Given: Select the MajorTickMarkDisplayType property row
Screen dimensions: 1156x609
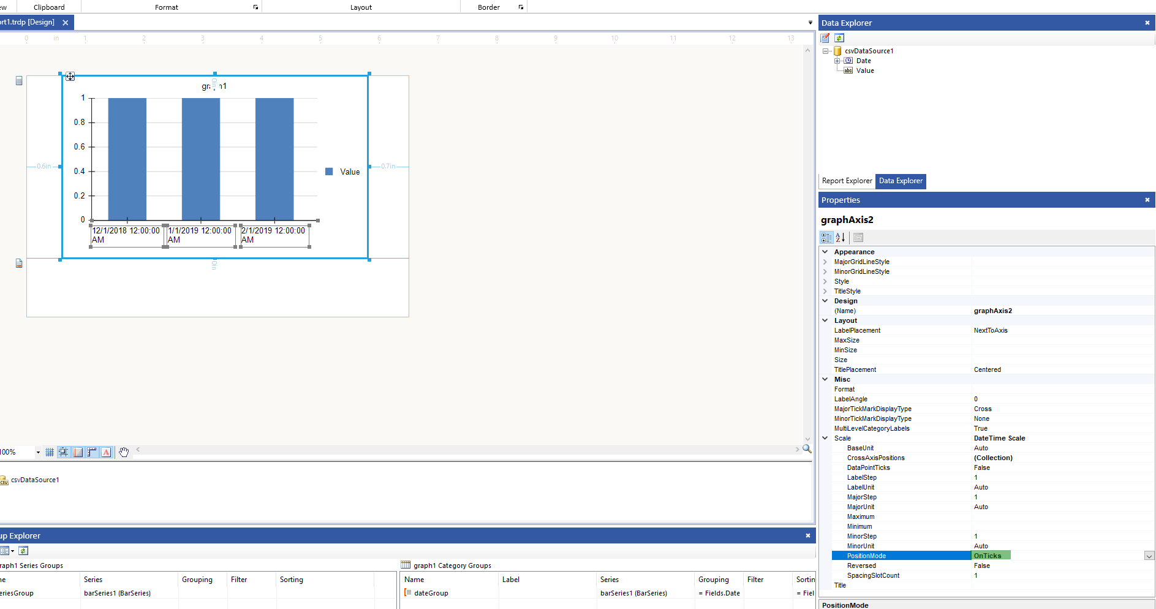Looking at the screenshot, I should (992, 409).
